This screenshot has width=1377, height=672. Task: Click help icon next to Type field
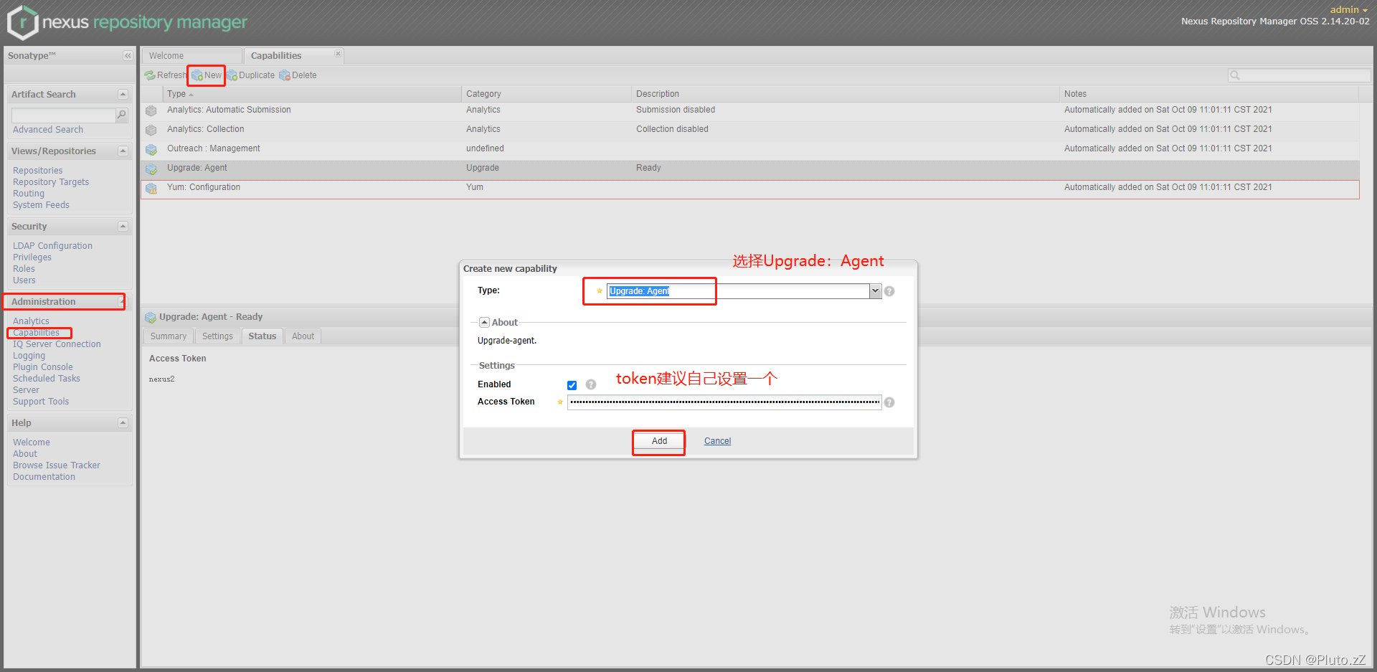pyautogui.click(x=889, y=291)
